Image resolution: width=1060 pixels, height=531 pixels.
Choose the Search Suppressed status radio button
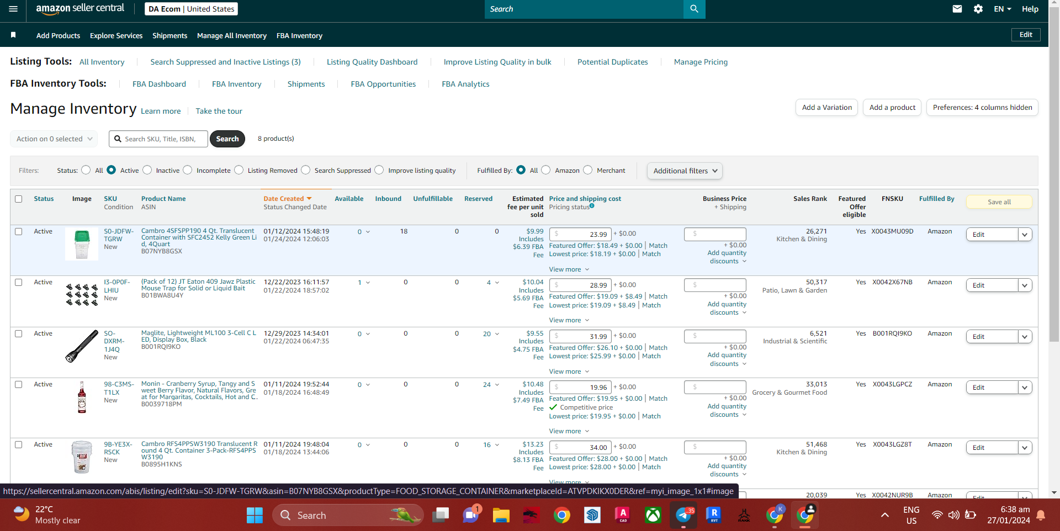[x=306, y=170]
